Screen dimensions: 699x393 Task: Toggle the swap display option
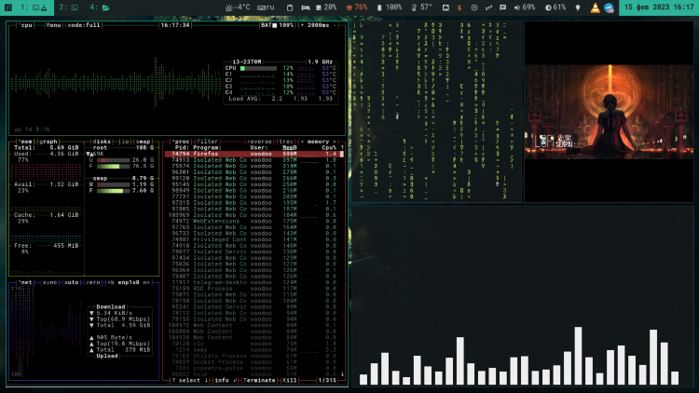143,142
